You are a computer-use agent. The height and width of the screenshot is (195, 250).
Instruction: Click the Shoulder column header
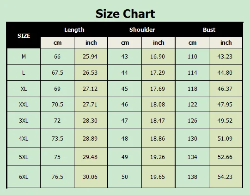(142, 30)
